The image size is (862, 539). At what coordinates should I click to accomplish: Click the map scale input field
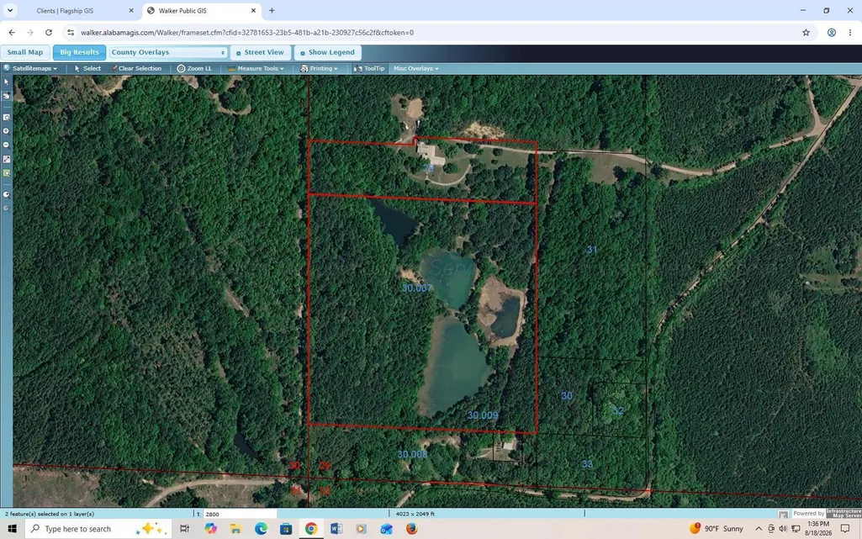[x=240, y=514]
